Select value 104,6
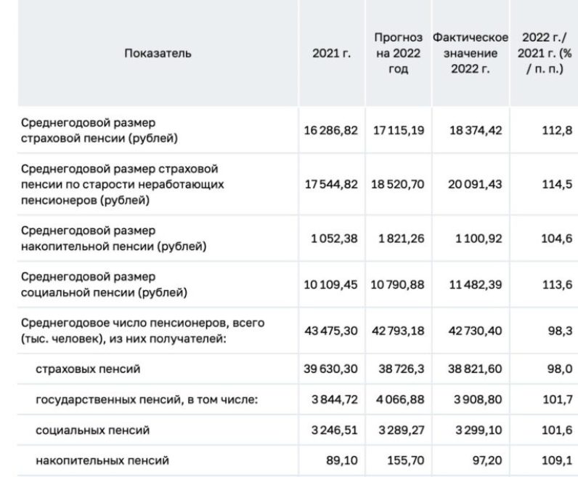 coord(557,238)
